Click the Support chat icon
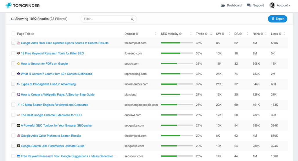The width and height of the screenshot is (298, 161). (x=249, y=5)
